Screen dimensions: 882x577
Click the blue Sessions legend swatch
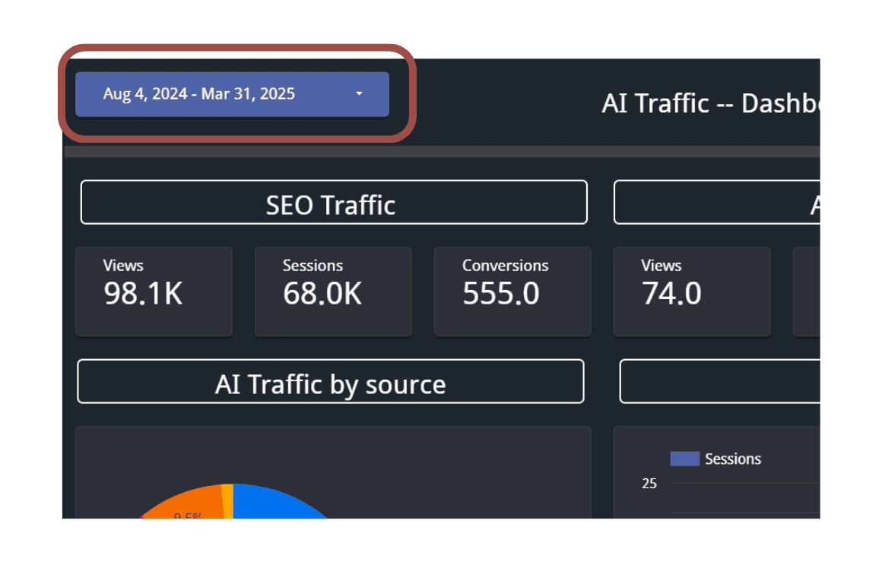684,459
